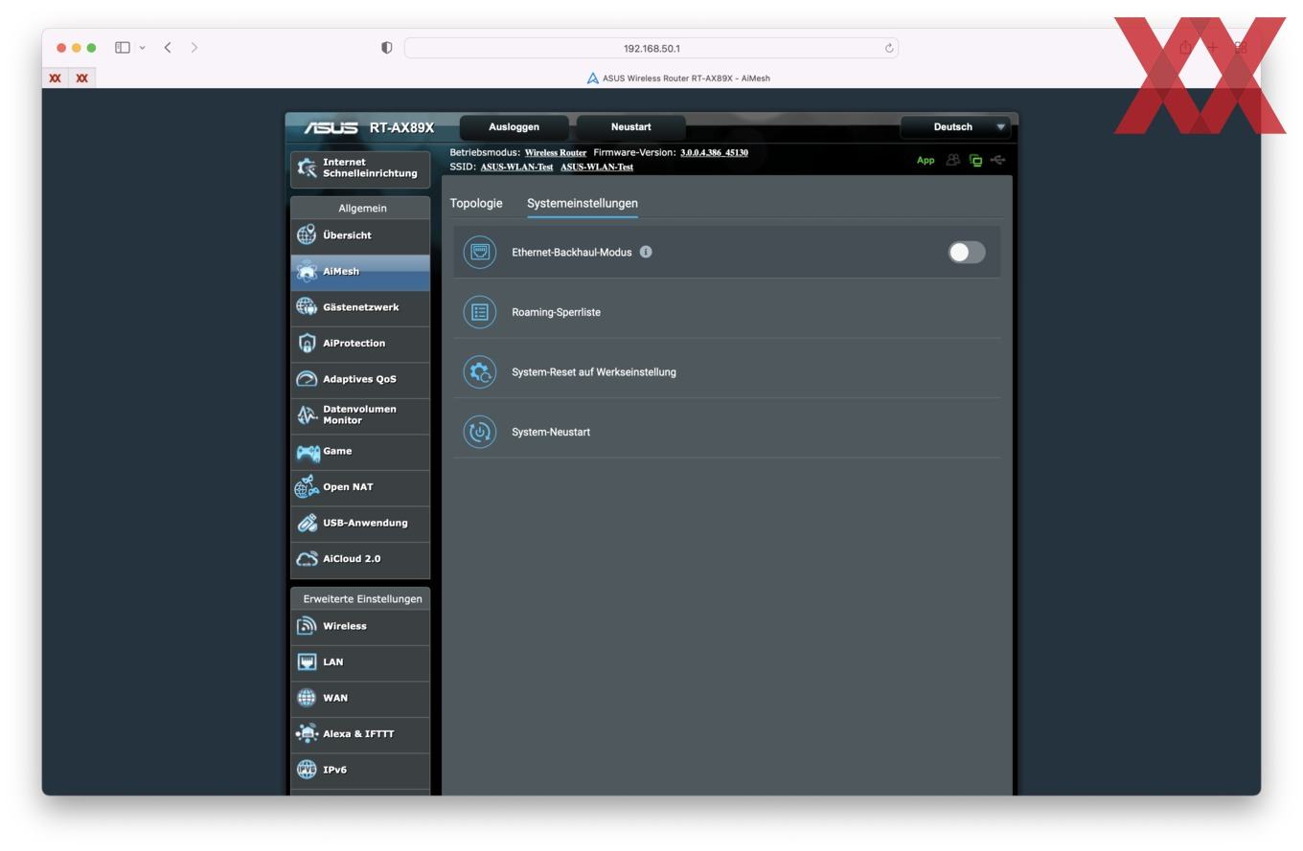
Task: Go back in Safari
Action: pyautogui.click(x=168, y=48)
